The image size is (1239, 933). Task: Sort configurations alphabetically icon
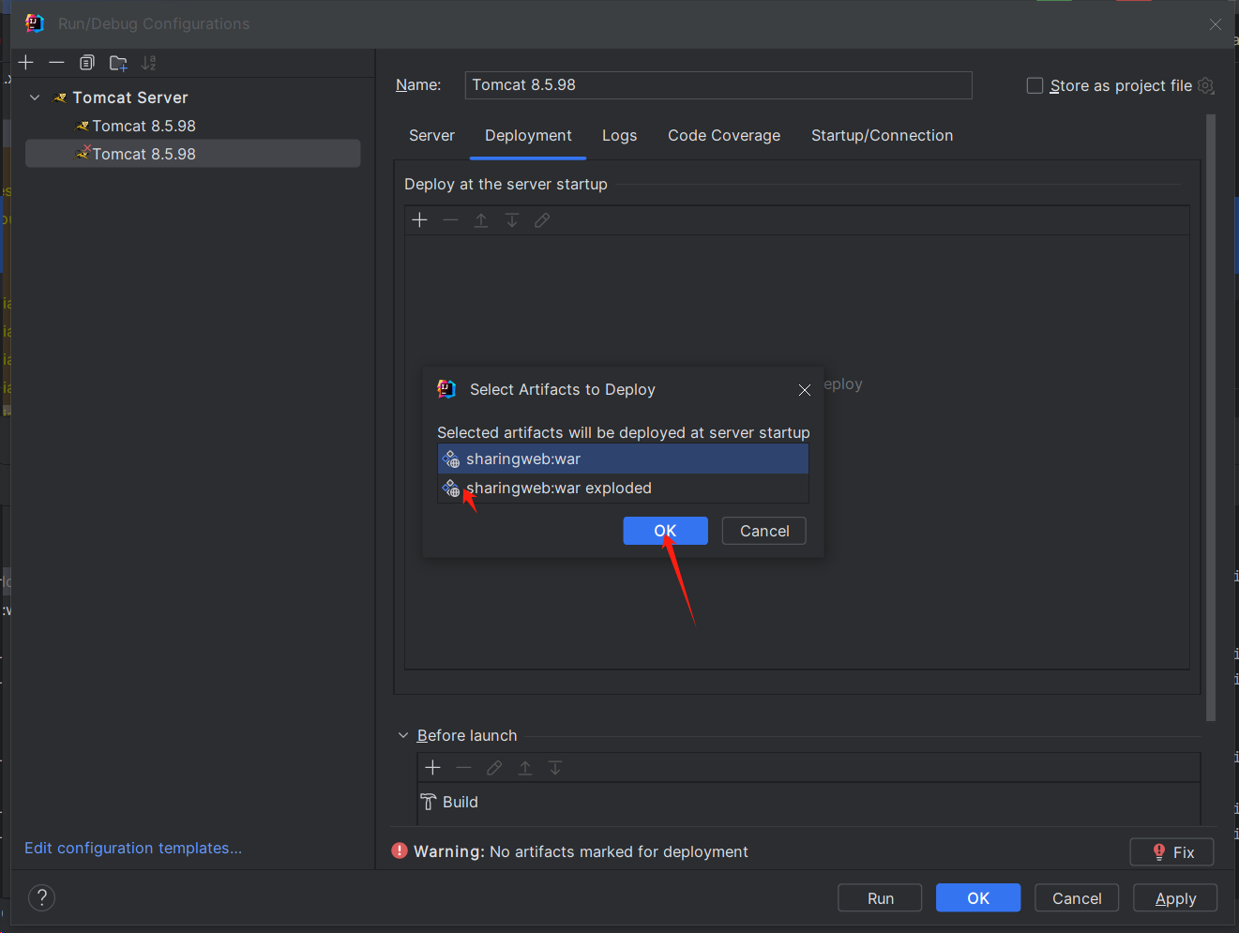coord(148,63)
